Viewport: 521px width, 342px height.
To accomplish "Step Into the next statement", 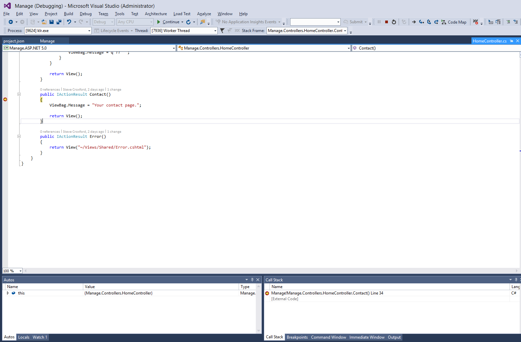I will click(x=421, y=22).
